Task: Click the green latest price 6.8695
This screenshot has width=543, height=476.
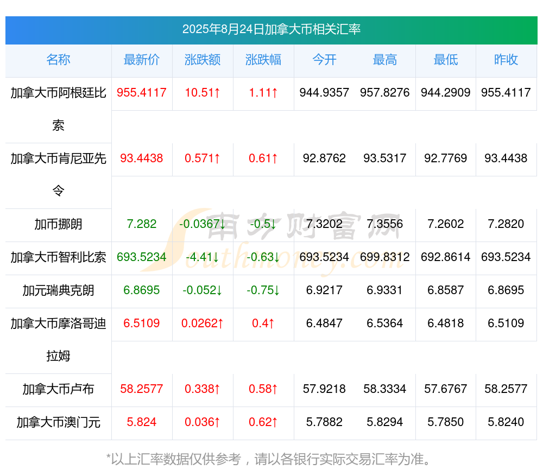Action: [142, 290]
